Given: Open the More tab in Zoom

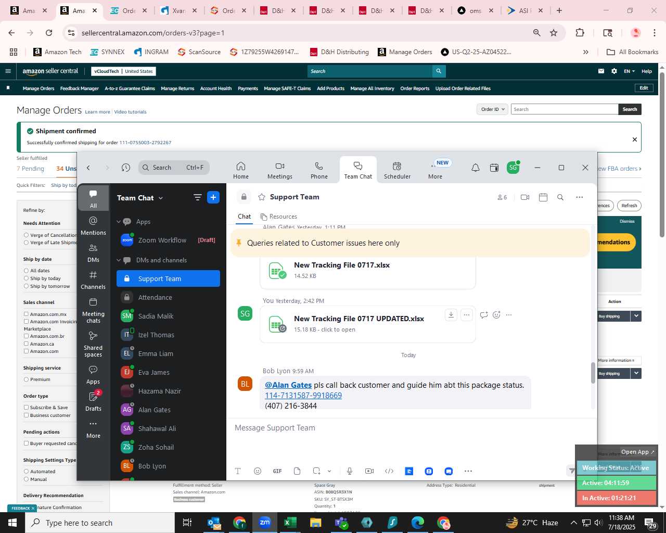Looking at the screenshot, I should click(436, 170).
